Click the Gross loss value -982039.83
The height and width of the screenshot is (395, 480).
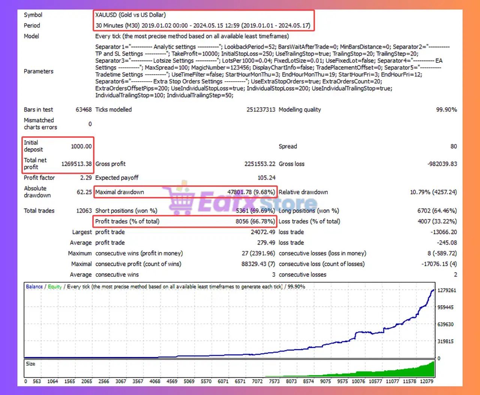[441, 164]
